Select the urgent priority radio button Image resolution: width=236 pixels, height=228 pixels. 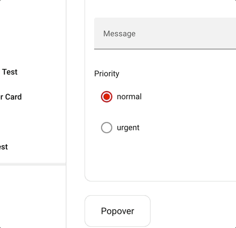107,128
